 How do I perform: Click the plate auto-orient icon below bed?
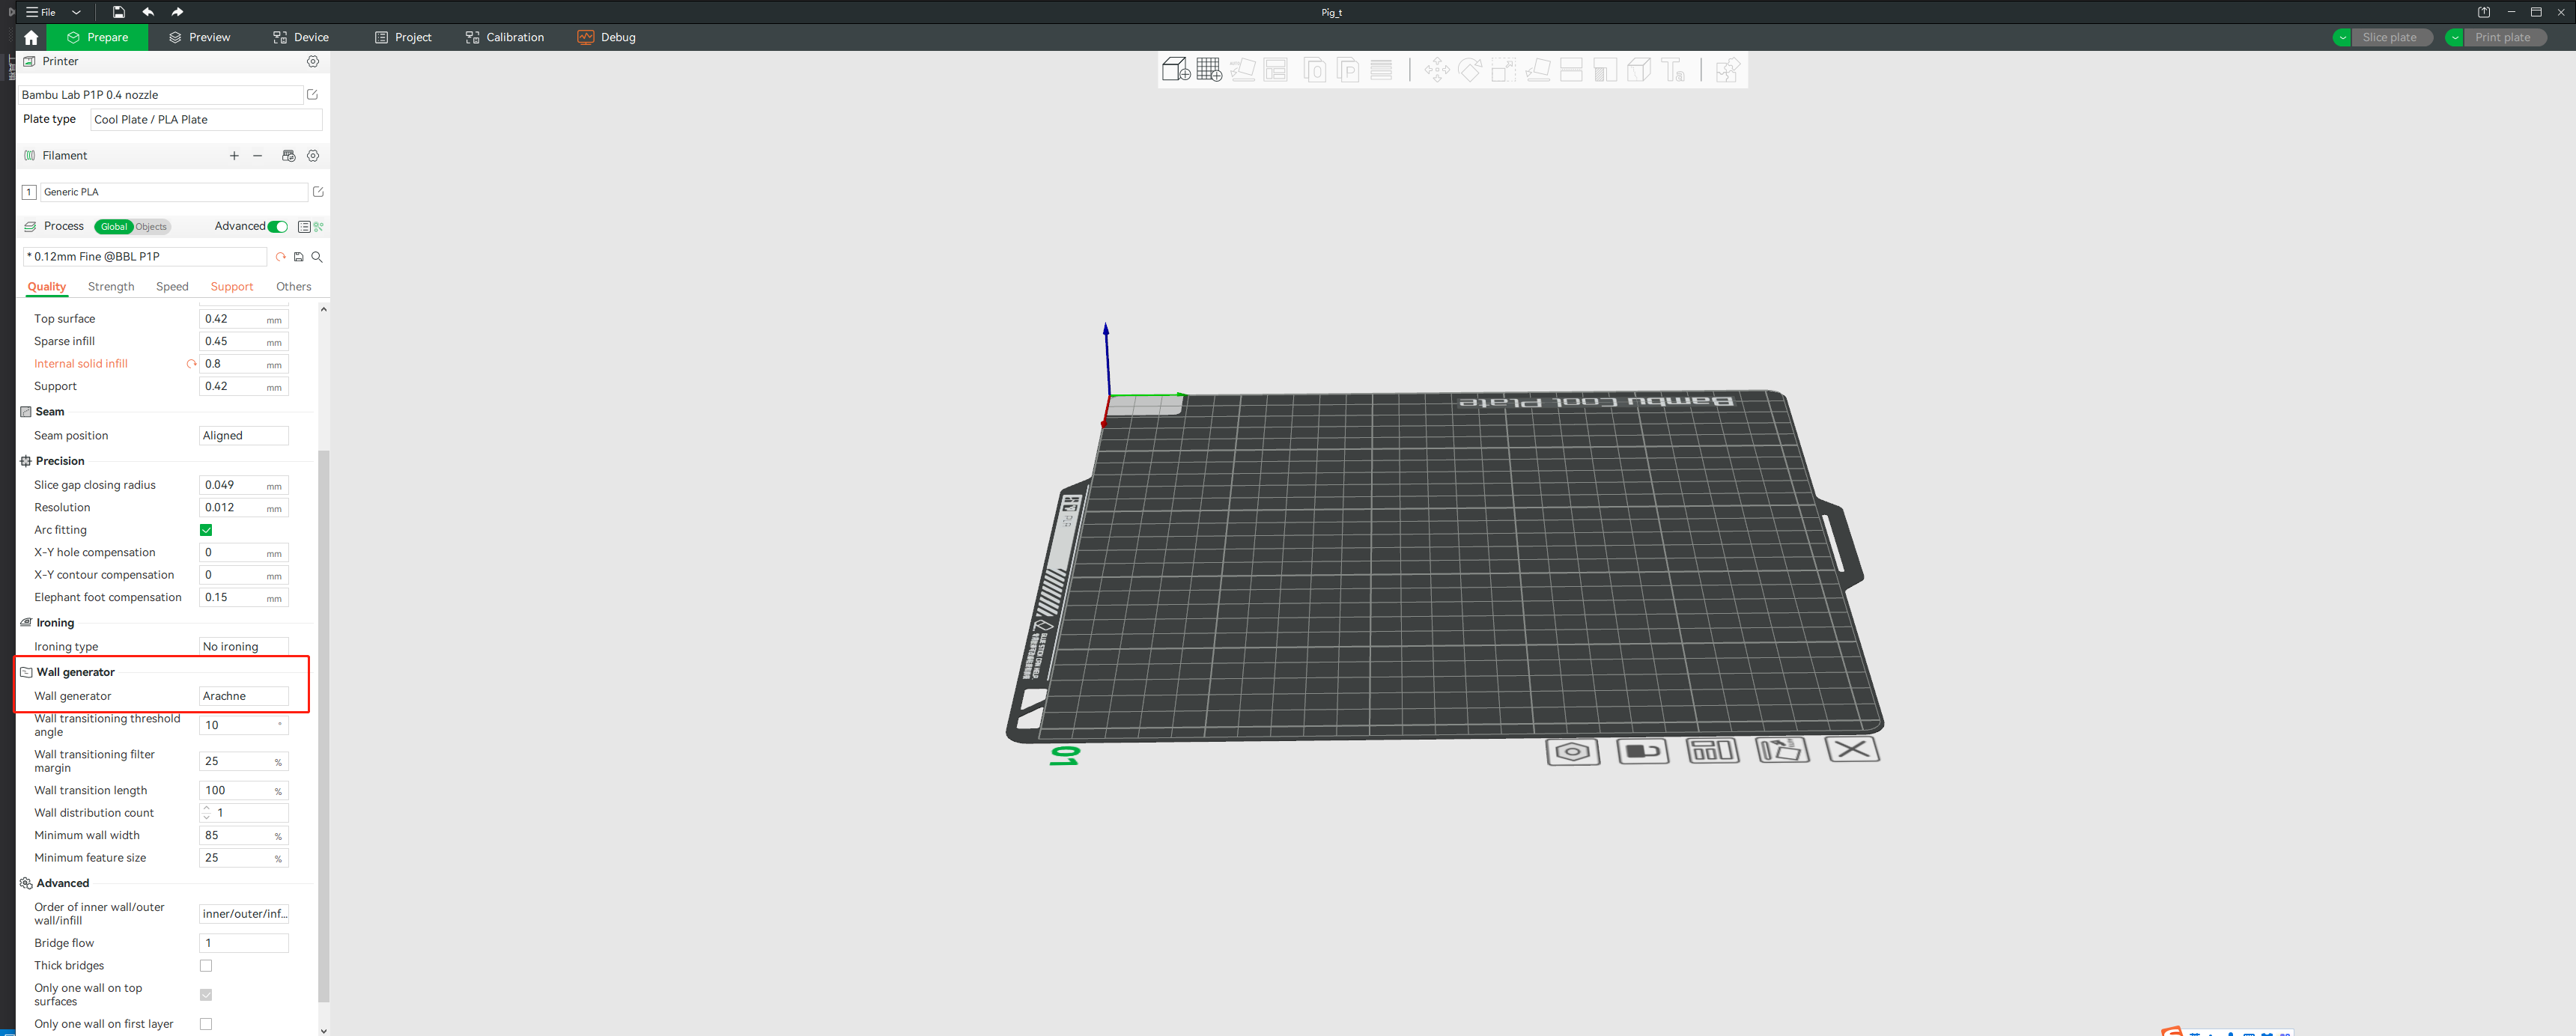[1782, 749]
